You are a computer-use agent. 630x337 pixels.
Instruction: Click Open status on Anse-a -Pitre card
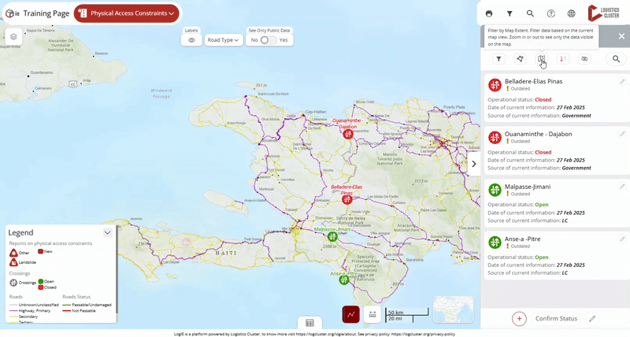pos(542,257)
